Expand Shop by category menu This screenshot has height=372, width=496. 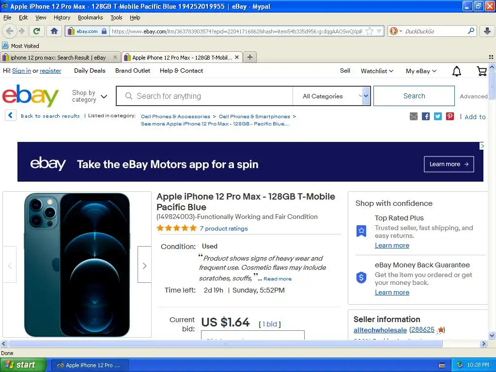[x=90, y=96]
